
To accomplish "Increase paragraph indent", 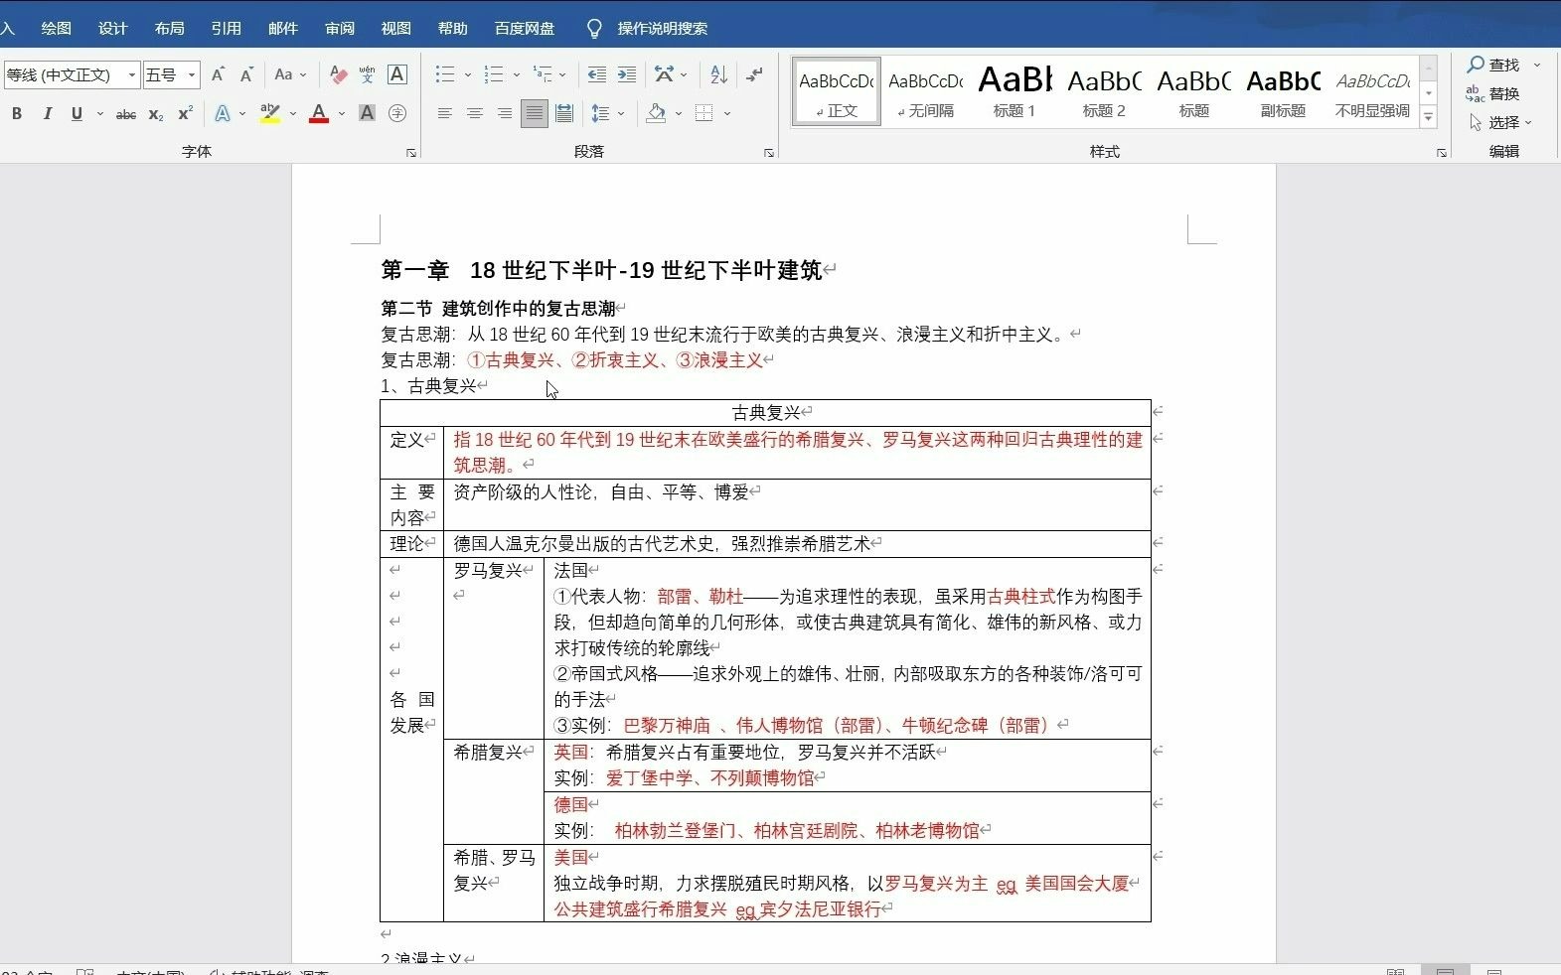I will (627, 74).
